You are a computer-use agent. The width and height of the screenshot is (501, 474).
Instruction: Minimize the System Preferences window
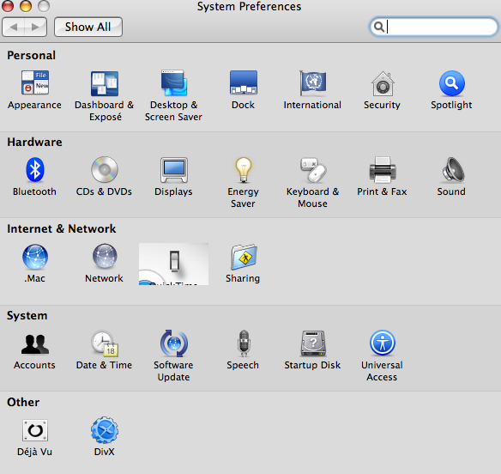26,5
